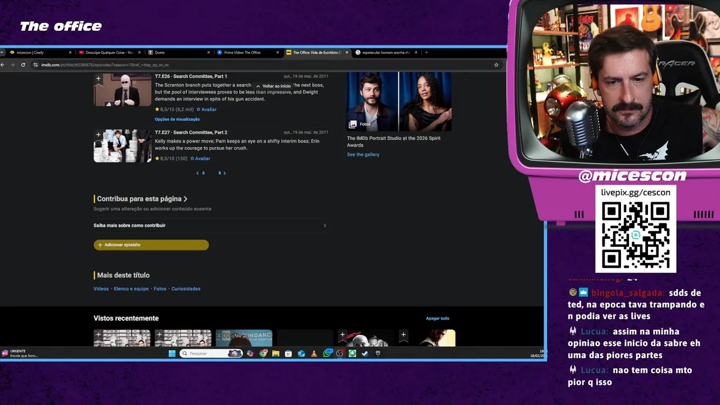Open VLC media player from taskbar
The height and width of the screenshot is (405, 720).
[314, 353]
